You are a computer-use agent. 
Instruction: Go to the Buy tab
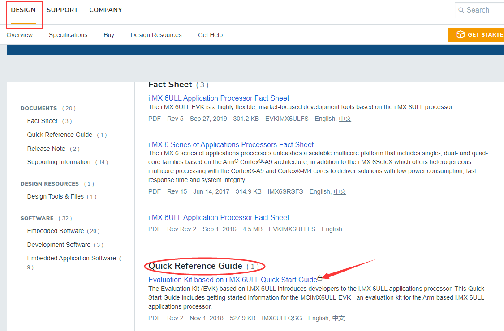tap(109, 35)
